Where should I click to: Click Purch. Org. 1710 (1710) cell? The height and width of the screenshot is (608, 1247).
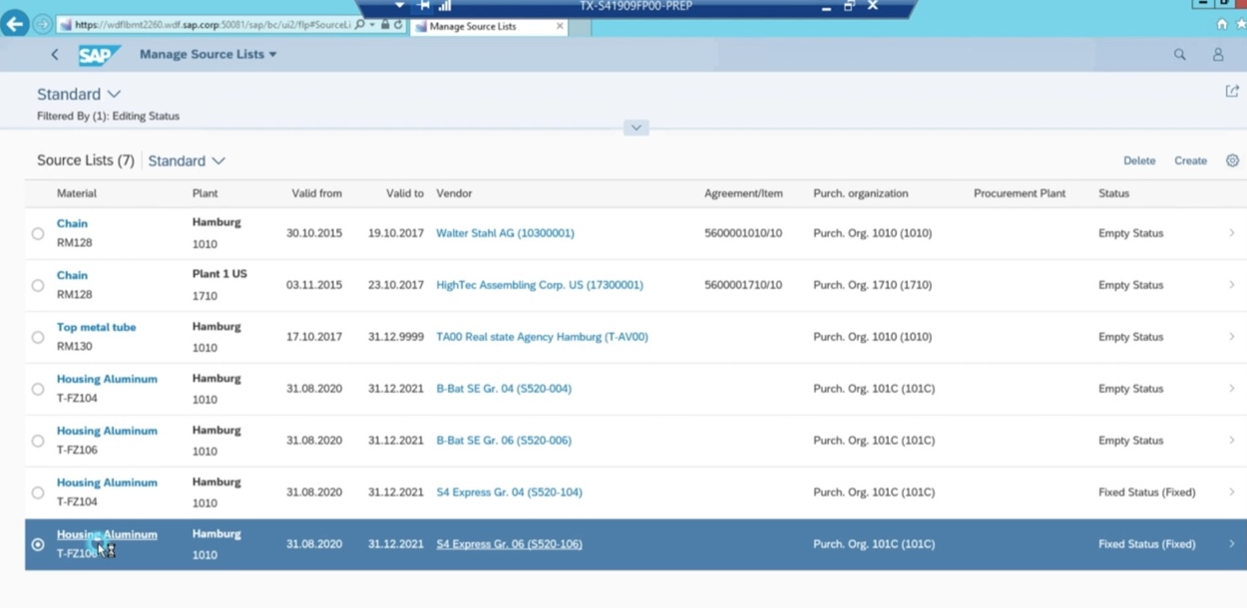tap(873, 285)
